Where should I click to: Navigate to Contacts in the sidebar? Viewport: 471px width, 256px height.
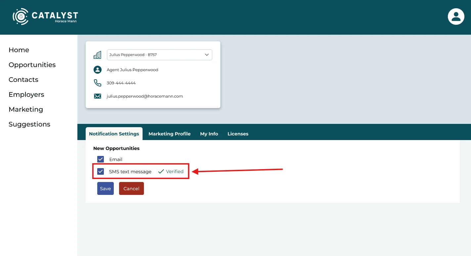point(23,80)
